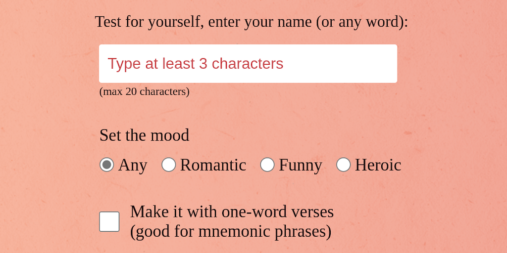This screenshot has width=507, height=253.
Task: Select the Any mood radio button
Action: [x=106, y=165]
